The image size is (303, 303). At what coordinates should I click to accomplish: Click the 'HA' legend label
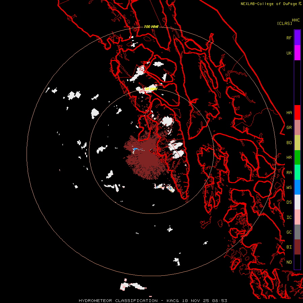pyautogui.click(x=289, y=113)
